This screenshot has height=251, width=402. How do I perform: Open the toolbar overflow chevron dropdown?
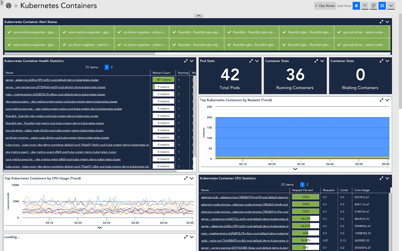391,6
